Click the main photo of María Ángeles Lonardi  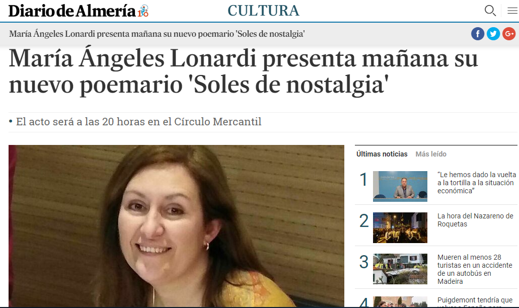tap(176, 226)
